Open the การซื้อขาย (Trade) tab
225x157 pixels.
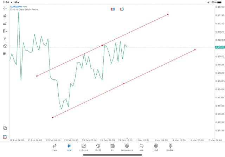(x=83, y=147)
